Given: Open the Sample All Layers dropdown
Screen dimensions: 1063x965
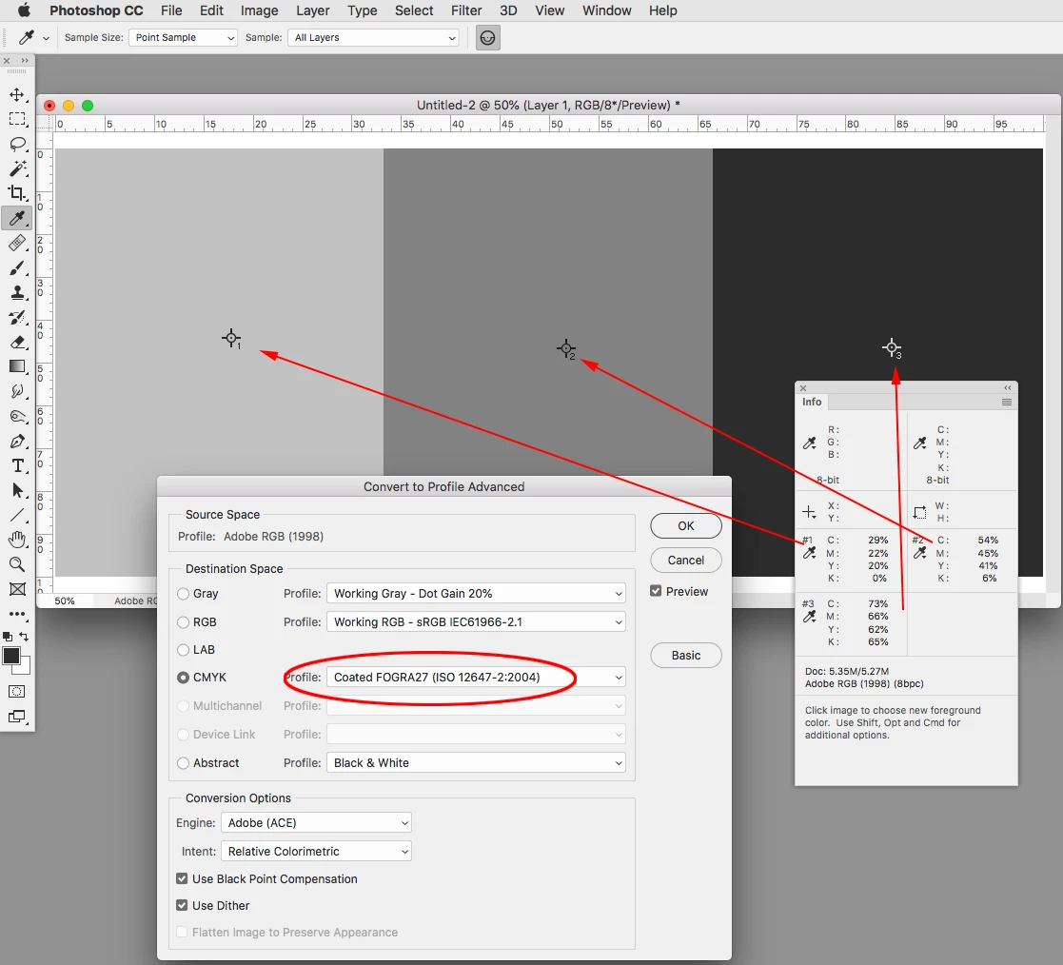Looking at the screenshot, I should 374,38.
